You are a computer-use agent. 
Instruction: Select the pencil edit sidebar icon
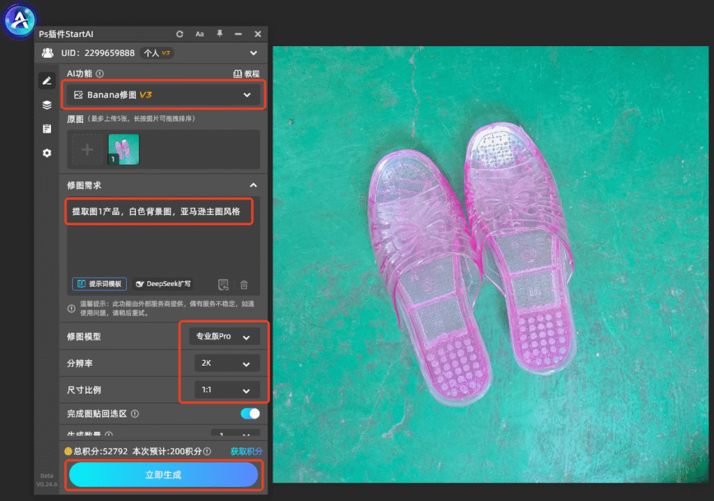[x=47, y=81]
